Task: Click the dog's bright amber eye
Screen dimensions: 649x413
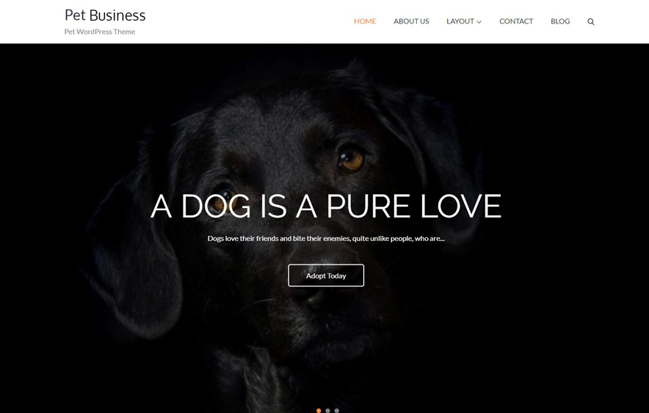Action: tap(351, 160)
